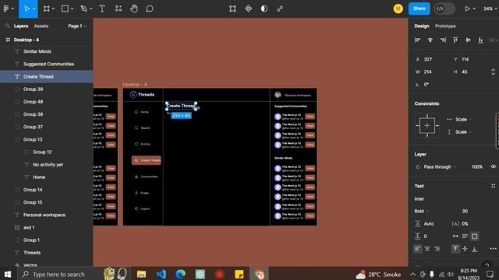Image resolution: width=499 pixels, height=280 pixels.
Task: Align vertical centers icon
Action: point(468,40)
